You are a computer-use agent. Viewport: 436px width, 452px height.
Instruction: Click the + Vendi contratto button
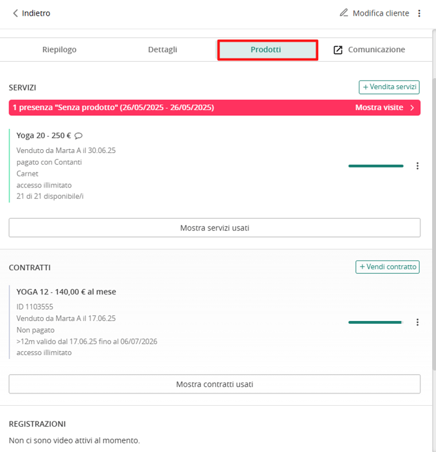387,267
